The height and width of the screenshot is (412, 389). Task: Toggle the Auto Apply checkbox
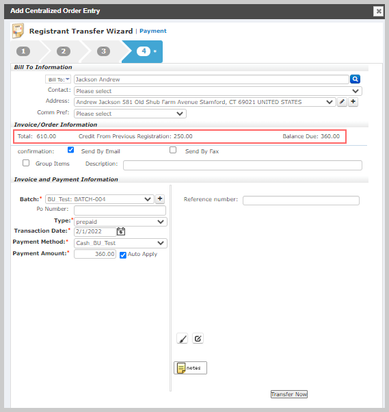pos(123,255)
